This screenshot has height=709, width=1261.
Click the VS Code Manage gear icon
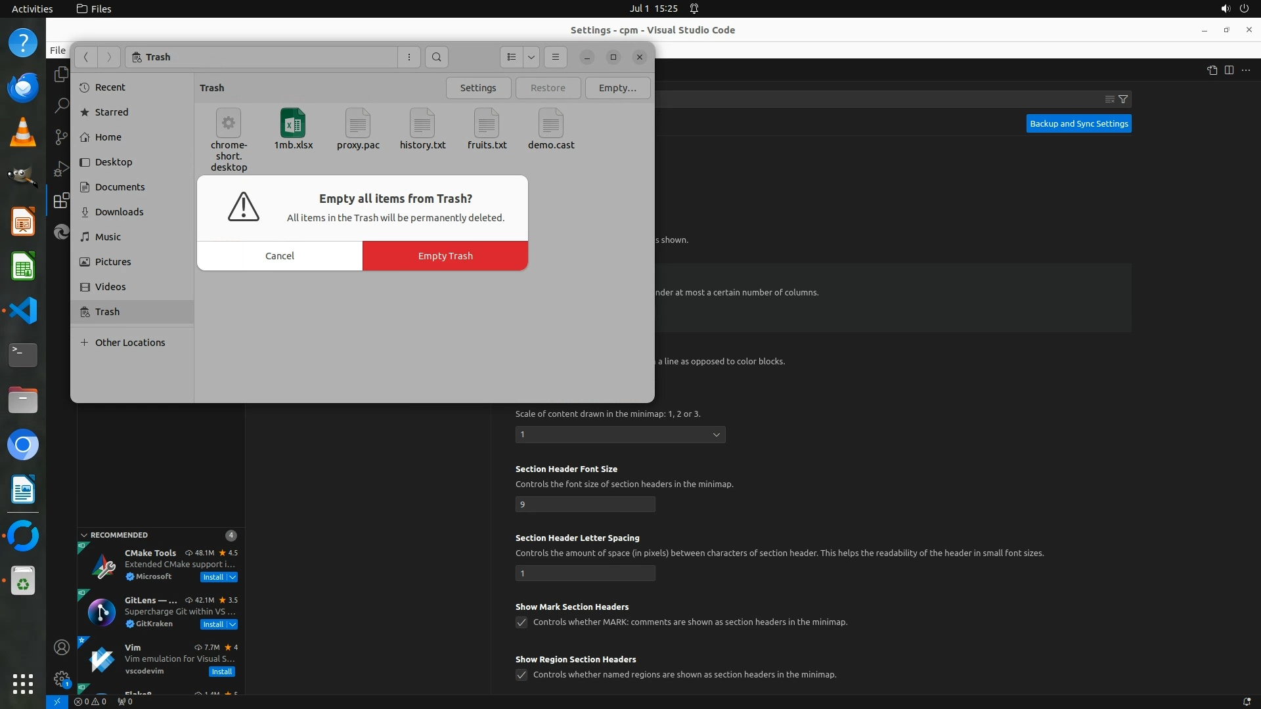coord(62,679)
